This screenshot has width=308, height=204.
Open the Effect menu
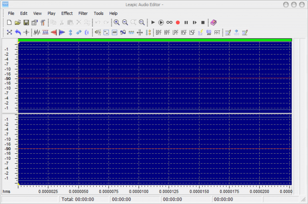pos(67,13)
